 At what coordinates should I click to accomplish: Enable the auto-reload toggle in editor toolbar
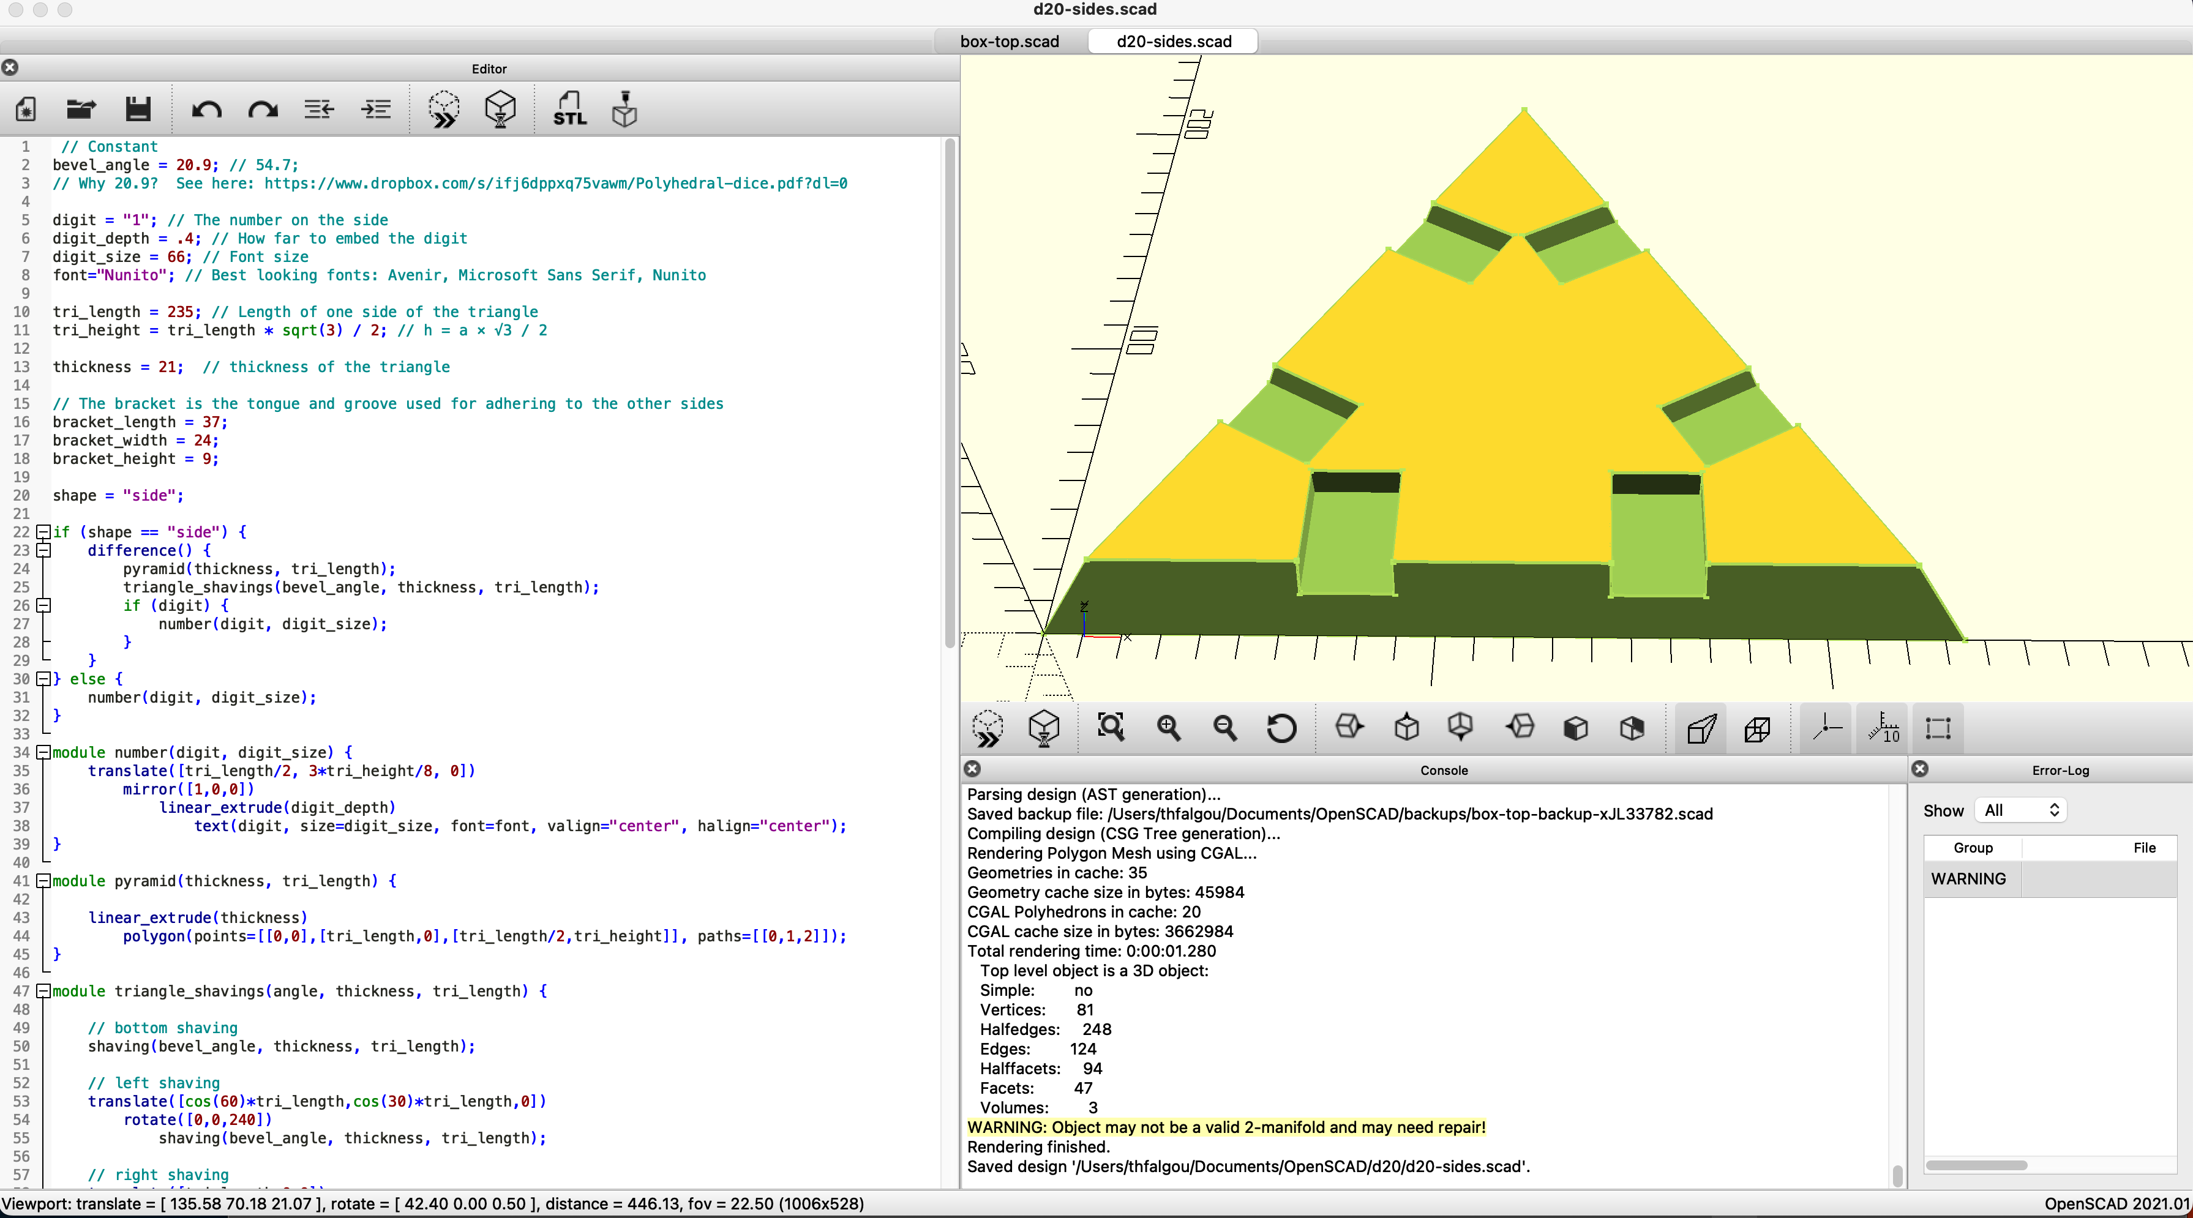(447, 108)
